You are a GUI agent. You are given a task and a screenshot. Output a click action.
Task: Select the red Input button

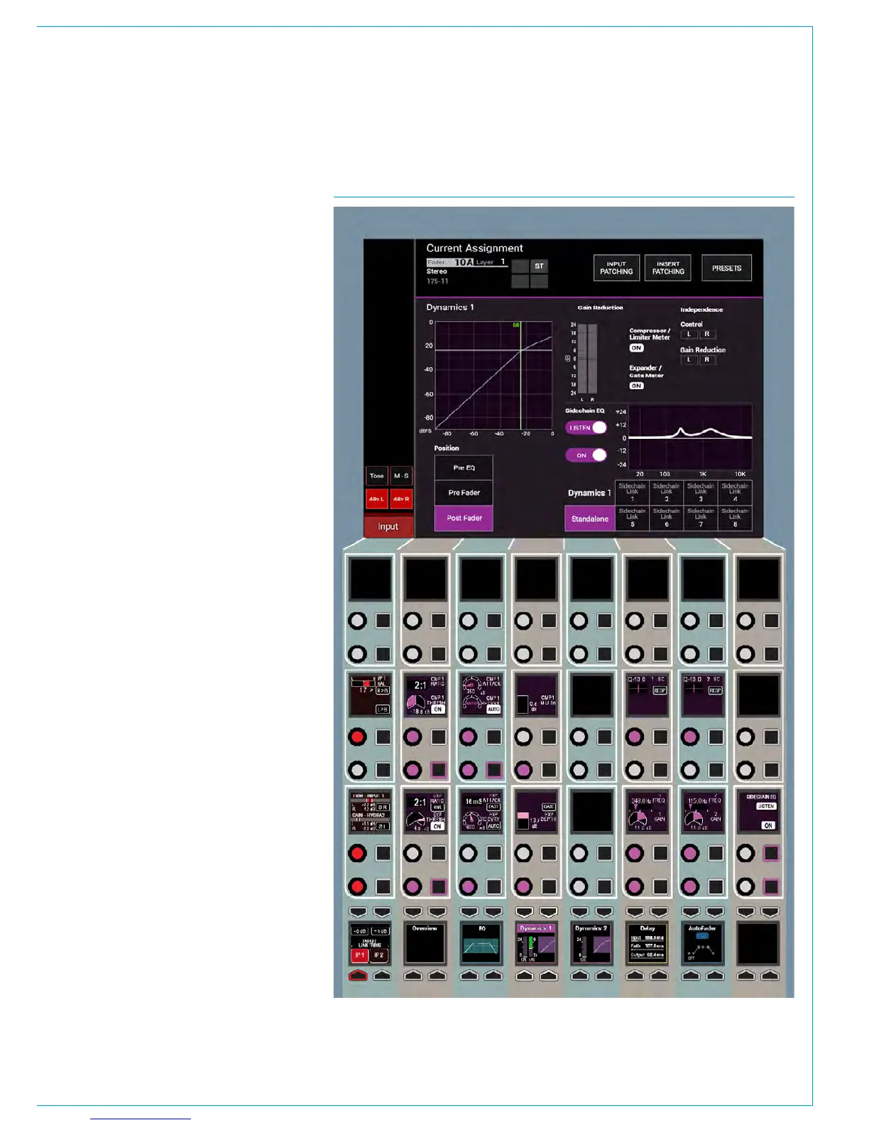[388, 526]
